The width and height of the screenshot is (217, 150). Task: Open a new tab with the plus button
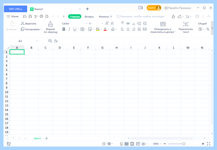pyautogui.click(x=87, y=9)
